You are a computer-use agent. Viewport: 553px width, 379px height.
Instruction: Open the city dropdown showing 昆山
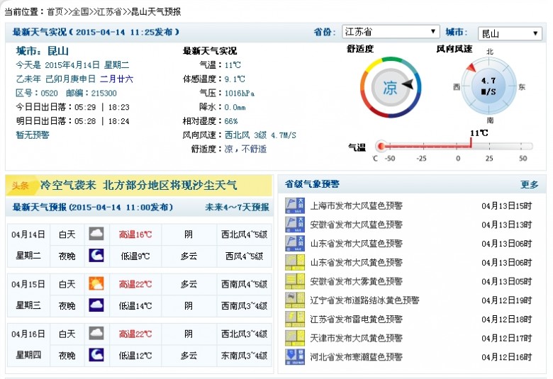tap(510, 33)
